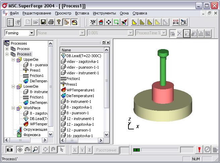Open the Окна menu
The height and width of the screenshot is (163, 220).
pyautogui.click(x=124, y=13)
